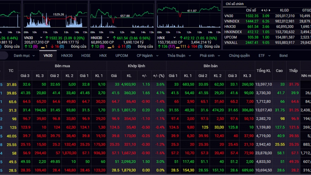Expand the CP Ngành dropdown

[x=146, y=56]
